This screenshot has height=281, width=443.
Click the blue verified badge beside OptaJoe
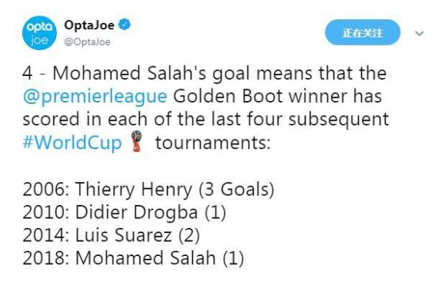125,24
